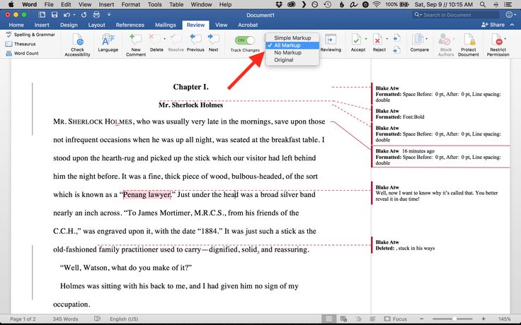Turn off the Track Changes switch

click(244, 40)
